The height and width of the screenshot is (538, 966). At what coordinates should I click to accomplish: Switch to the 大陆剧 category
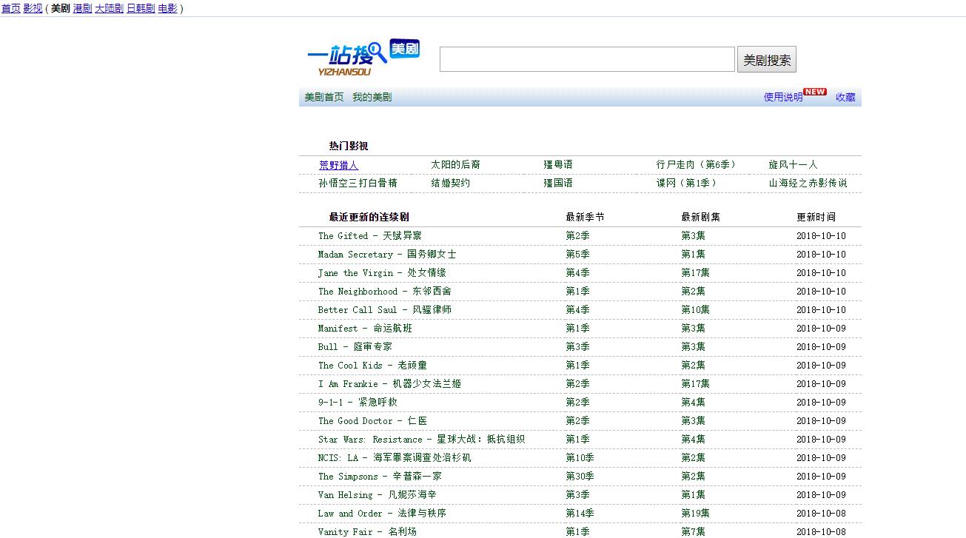point(109,9)
